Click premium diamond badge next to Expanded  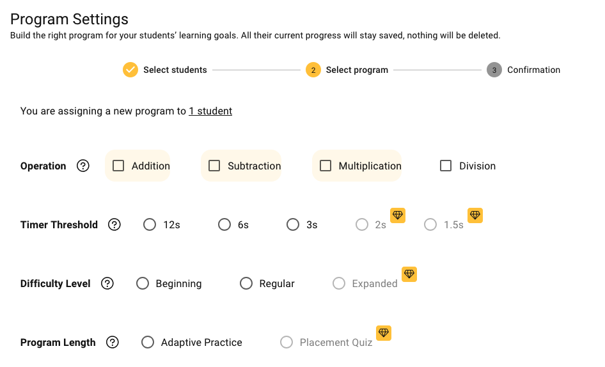[409, 274]
